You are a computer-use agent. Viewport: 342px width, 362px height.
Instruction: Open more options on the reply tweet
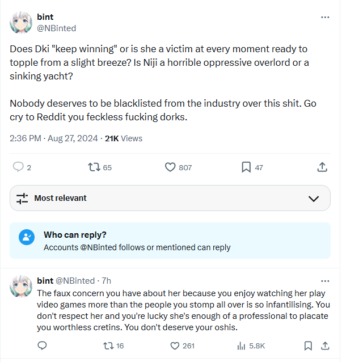tap(325, 281)
